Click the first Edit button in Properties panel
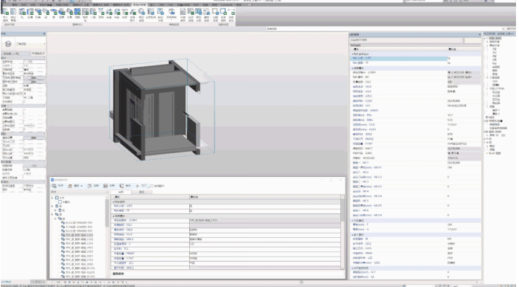The width and height of the screenshot is (519, 287). (34, 78)
